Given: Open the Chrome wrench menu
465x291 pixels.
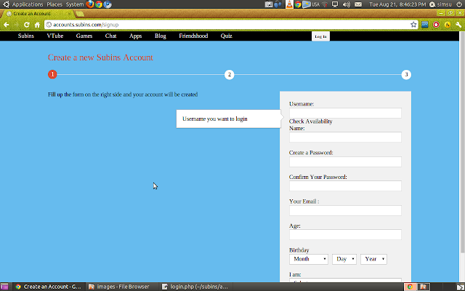Looking at the screenshot, I should [x=458, y=25].
